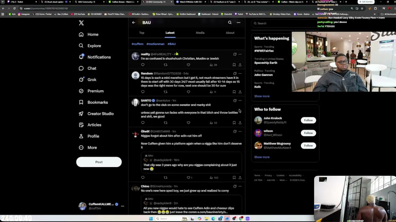
Task: Repost reality's post
Action: tap(166, 65)
